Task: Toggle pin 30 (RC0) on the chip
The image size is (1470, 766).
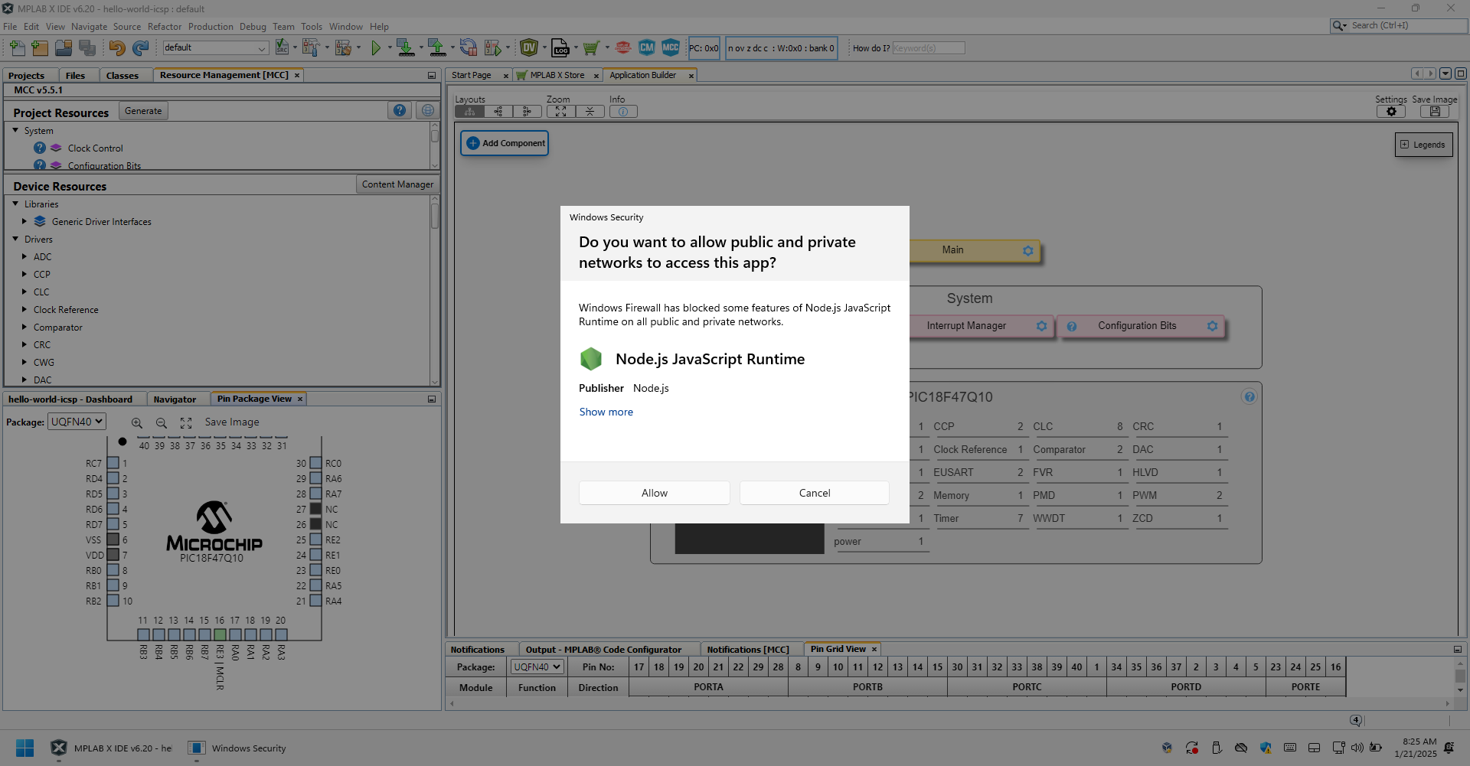Action: click(x=315, y=463)
